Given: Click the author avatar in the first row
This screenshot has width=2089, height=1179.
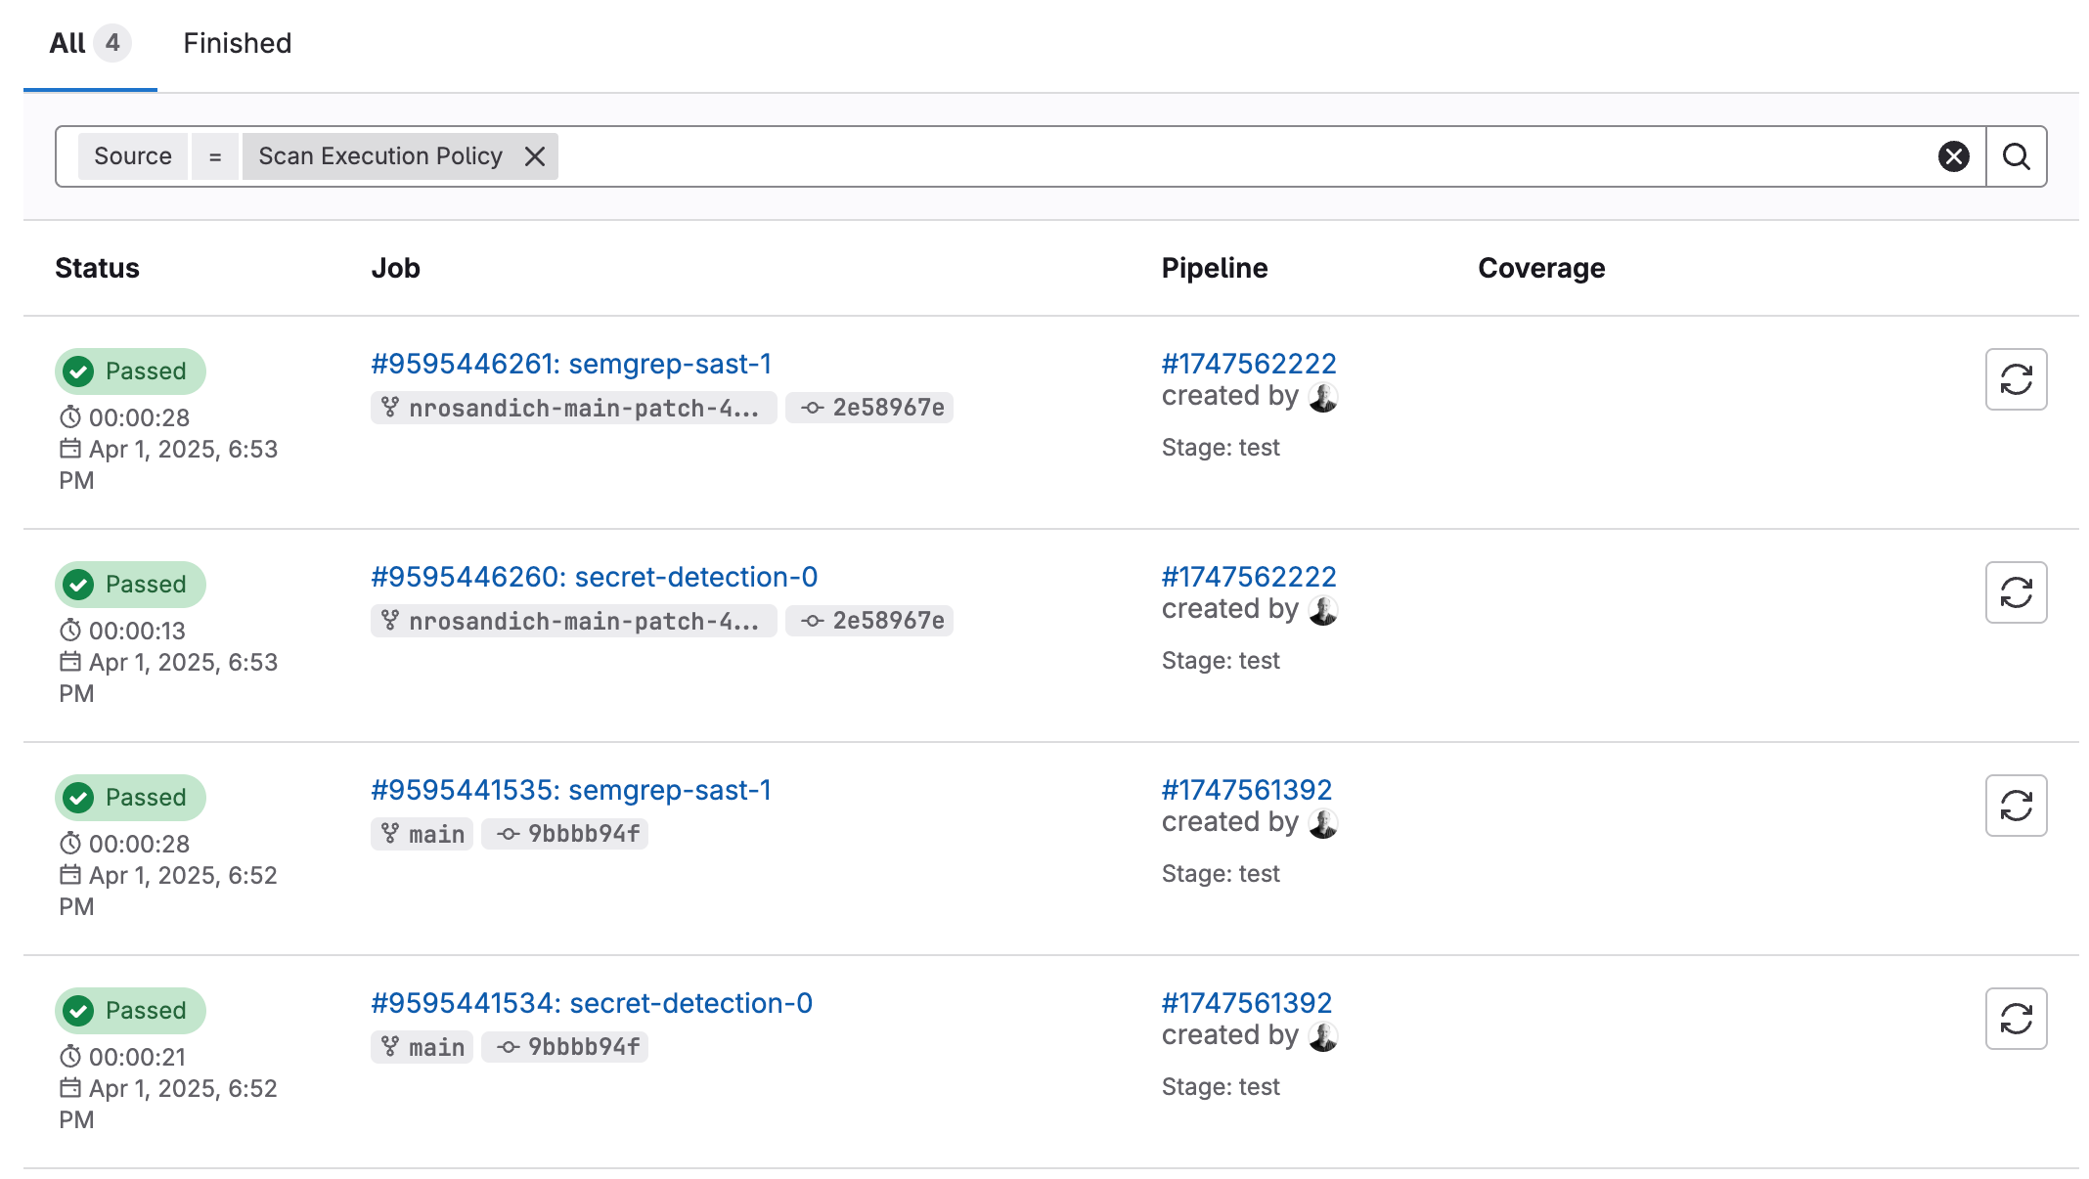Looking at the screenshot, I should 1323,397.
